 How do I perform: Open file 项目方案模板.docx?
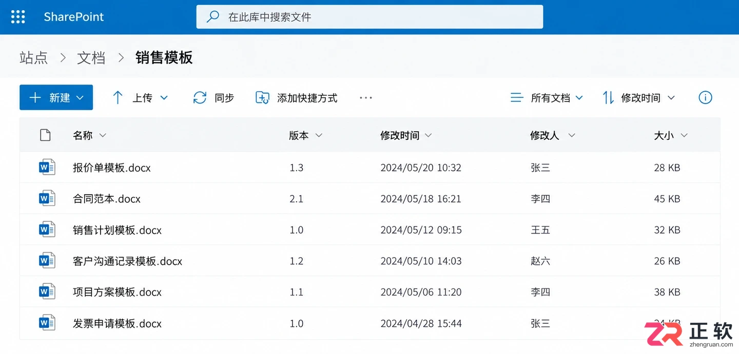[x=117, y=293]
